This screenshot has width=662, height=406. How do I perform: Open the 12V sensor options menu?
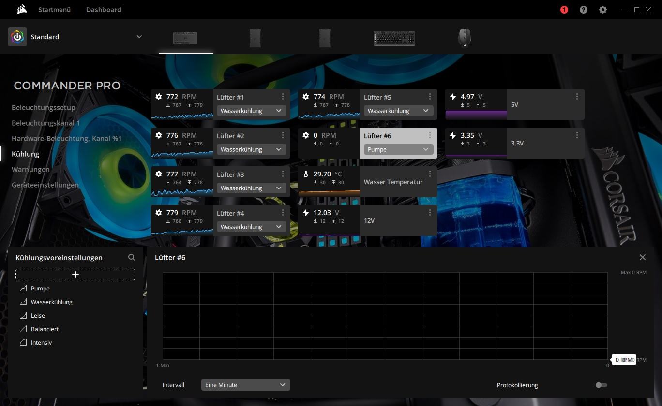pyautogui.click(x=430, y=213)
